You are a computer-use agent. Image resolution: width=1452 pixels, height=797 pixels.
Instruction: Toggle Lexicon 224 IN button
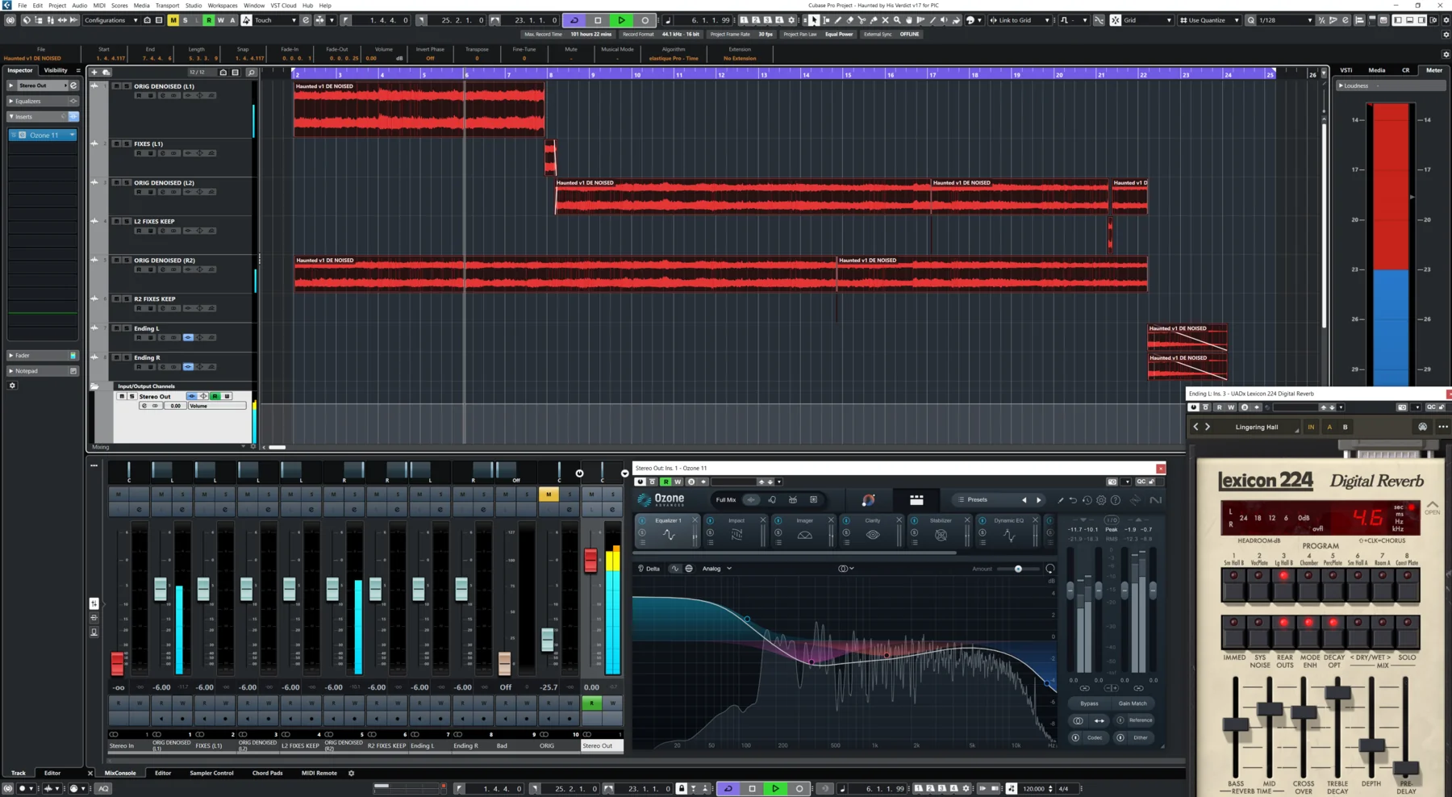coord(1311,427)
